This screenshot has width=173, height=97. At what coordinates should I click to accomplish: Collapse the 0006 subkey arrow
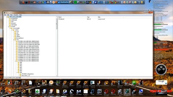point(17,72)
